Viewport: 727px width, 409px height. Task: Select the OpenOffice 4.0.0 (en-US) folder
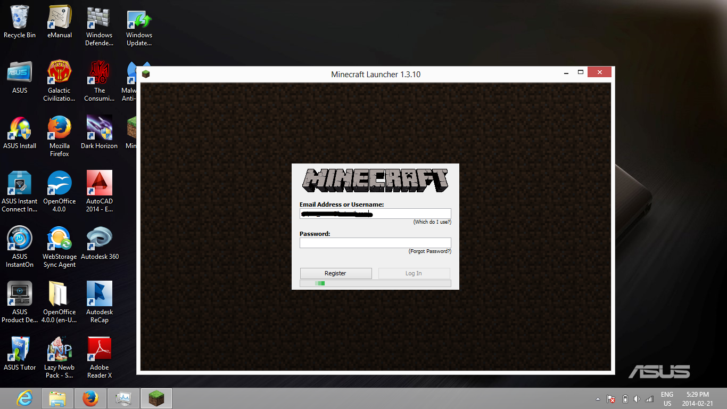click(x=60, y=302)
